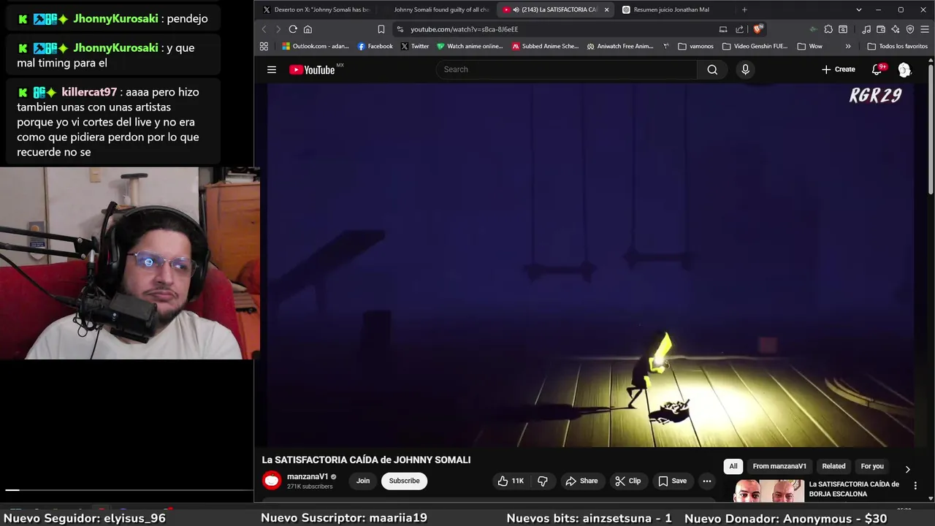Click the YouTube search magnifier button
Viewport: 935px width, 526px height.
coord(712,69)
